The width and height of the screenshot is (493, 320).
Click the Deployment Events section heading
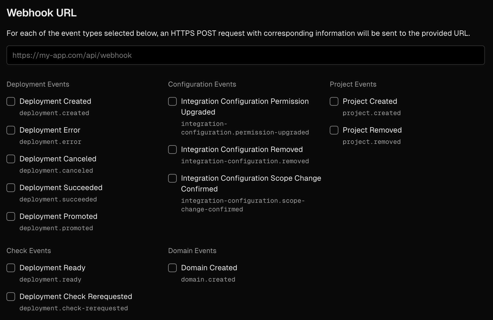(38, 84)
